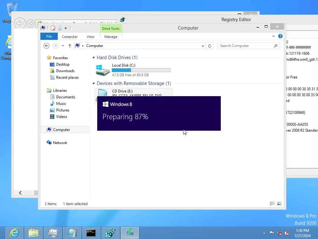
Task: Open the address bar history dropdown
Action: pyautogui.click(x=203, y=46)
